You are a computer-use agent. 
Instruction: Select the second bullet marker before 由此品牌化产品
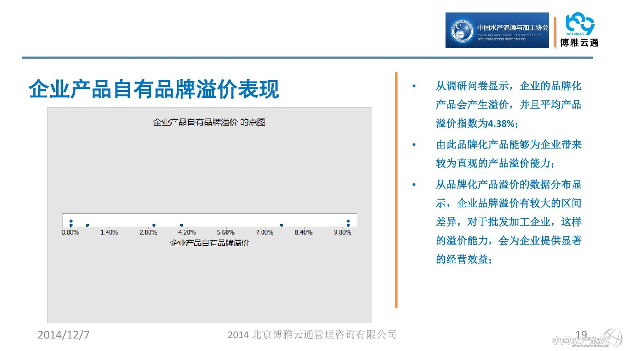(x=414, y=145)
